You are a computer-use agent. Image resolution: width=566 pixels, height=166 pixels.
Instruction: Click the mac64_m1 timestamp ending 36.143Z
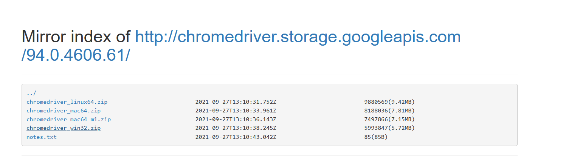(x=236, y=119)
